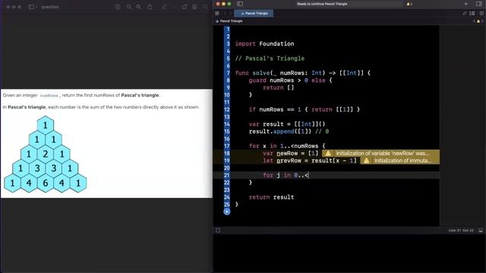
Task: Click 'numRows' code label in Preview text
Action: (49, 96)
